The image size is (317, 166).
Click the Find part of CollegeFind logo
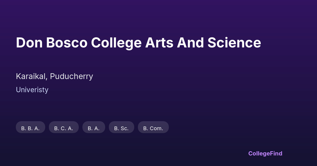click(x=276, y=153)
